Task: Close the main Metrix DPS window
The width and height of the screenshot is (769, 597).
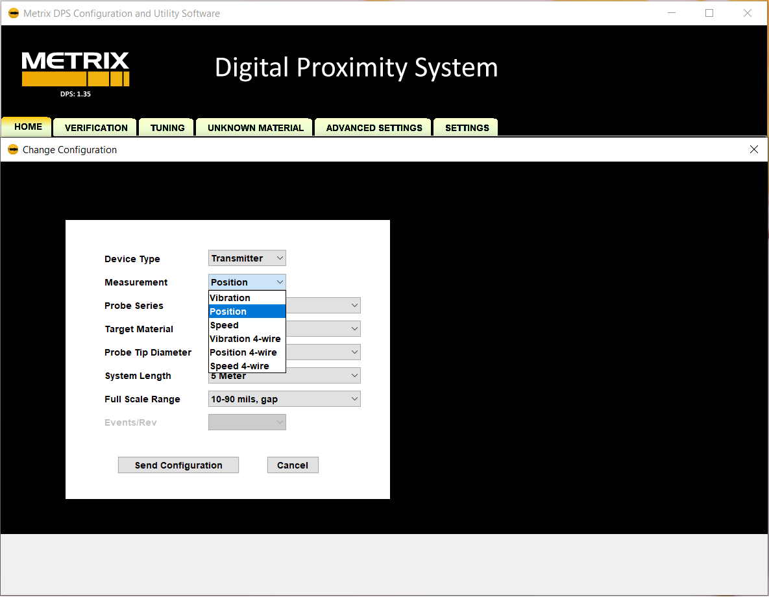Action: pos(747,13)
